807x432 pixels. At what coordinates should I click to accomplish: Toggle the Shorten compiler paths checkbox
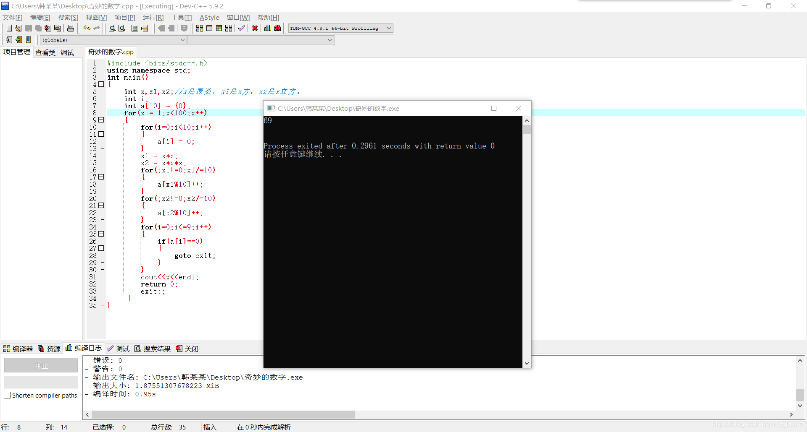pyautogui.click(x=7, y=395)
